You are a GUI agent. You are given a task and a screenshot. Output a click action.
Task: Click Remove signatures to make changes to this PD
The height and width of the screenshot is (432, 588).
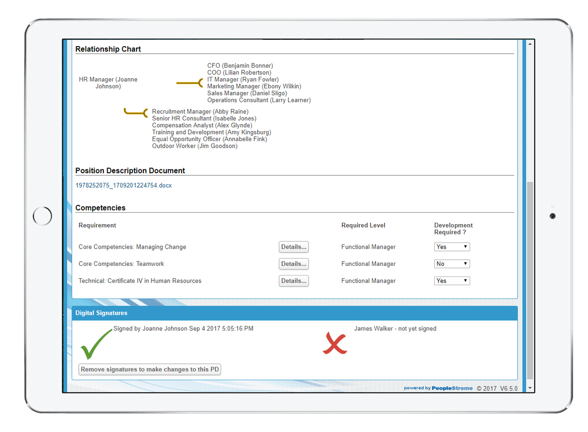150,369
